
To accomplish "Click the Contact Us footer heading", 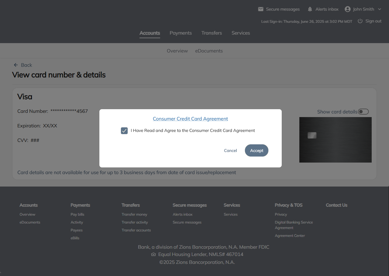I will pyautogui.click(x=336, y=205).
